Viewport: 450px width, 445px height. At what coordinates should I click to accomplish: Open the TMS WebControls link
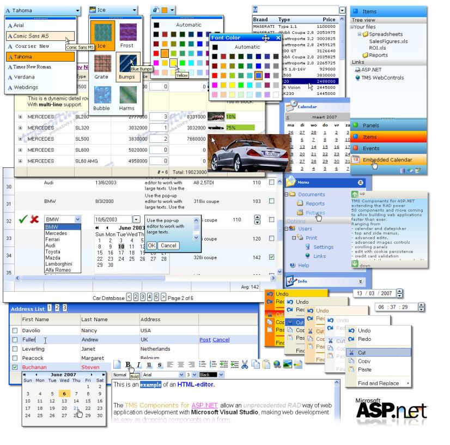(x=382, y=78)
